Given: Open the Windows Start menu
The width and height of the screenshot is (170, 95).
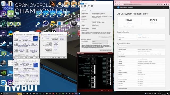Looking at the screenshot, I should [2, 94].
